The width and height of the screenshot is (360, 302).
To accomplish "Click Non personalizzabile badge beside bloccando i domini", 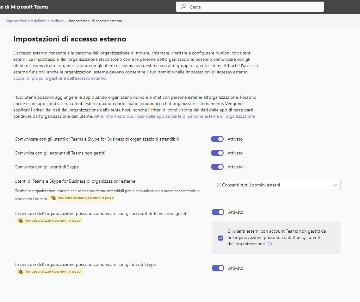I will coord(82,198).
